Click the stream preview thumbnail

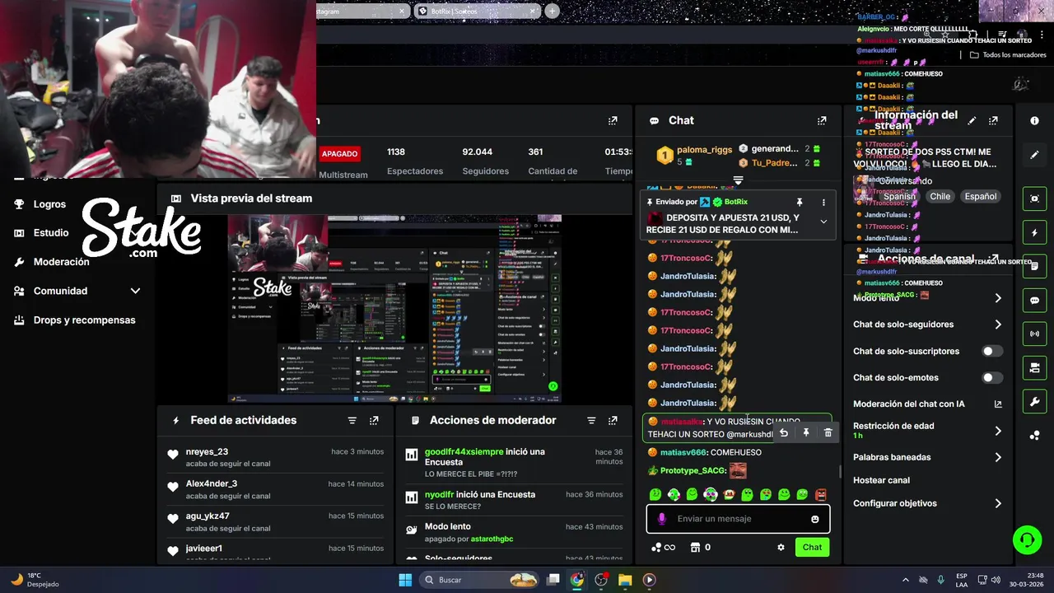(x=394, y=309)
